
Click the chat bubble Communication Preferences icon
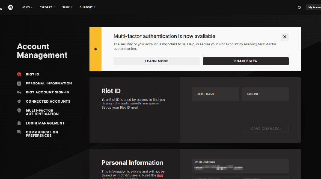tap(19, 132)
